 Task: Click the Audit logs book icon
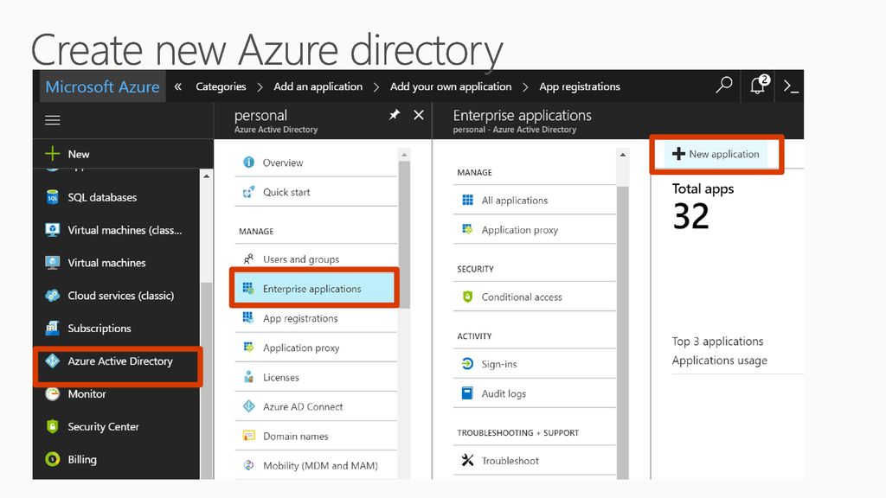pyautogui.click(x=468, y=393)
